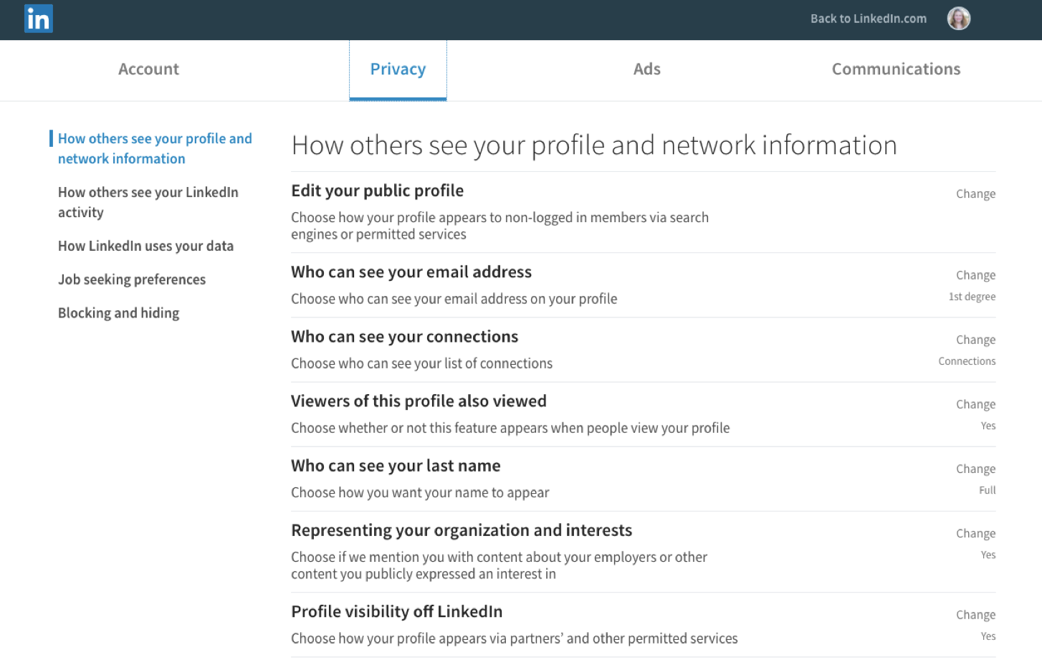Go back via Back to LinkedIn.com link
Image resolution: width=1042 pixels, height=665 pixels.
pos(868,19)
